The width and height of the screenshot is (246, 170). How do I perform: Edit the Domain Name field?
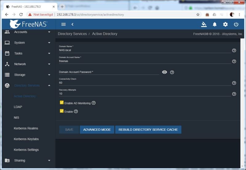click(x=145, y=50)
